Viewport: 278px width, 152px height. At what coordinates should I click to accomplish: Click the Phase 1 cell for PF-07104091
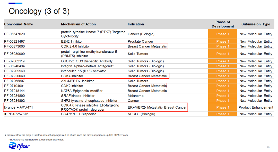coord(222,86)
